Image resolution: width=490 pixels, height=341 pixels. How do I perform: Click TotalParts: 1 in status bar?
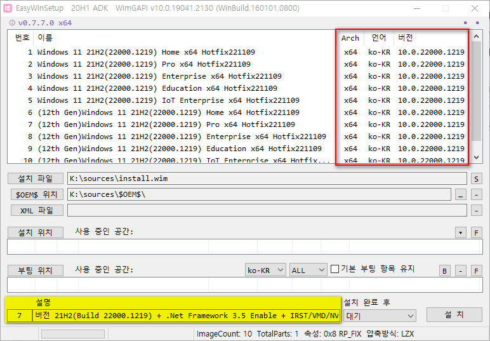pyautogui.click(x=277, y=334)
